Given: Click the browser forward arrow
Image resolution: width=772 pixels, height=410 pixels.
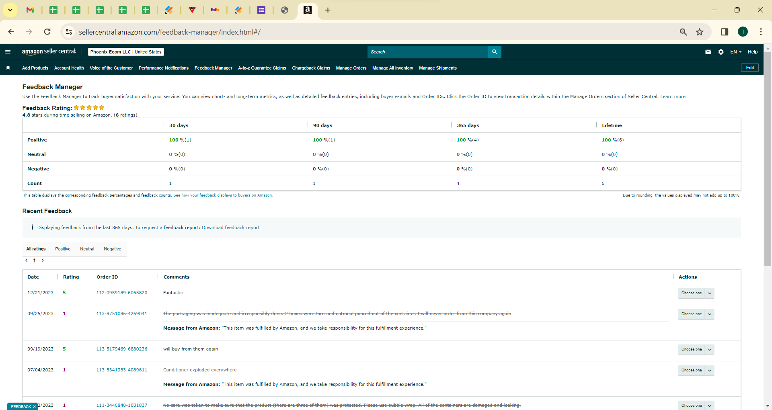Looking at the screenshot, I should (x=29, y=32).
